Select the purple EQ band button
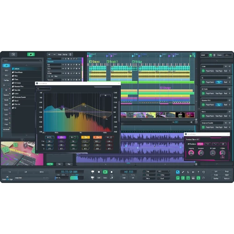 click(x=62, y=137)
